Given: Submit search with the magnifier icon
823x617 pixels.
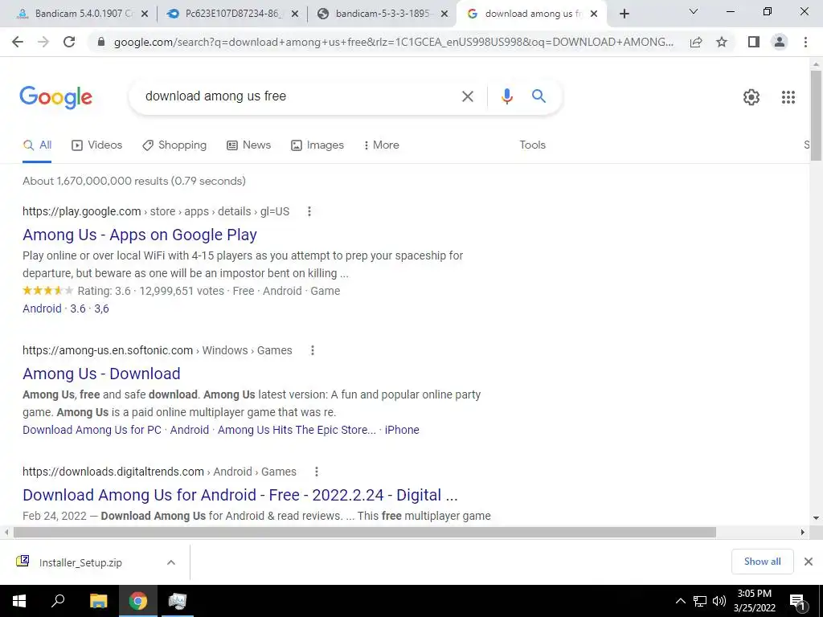Looking at the screenshot, I should (538, 96).
